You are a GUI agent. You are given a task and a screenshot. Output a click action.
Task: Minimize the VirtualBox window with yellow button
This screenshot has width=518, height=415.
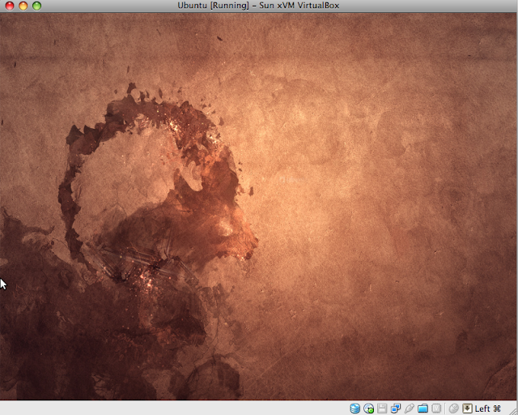(23, 6)
